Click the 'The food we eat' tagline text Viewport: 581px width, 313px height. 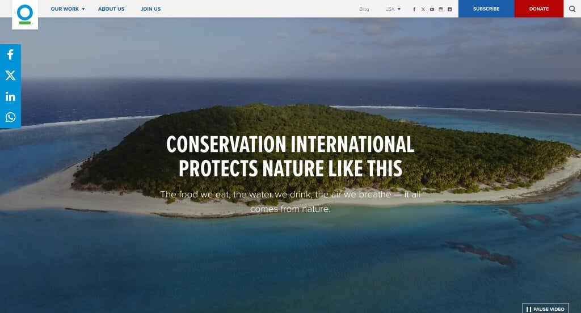(x=290, y=201)
